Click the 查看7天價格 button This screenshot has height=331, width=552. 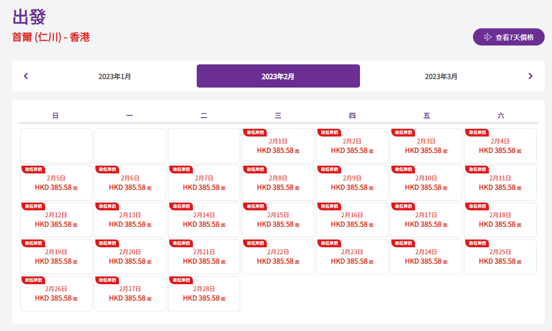tap(509, 37)
